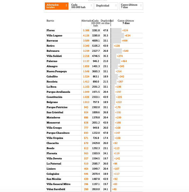Select the Flores neighborhood row

tap(50, 30)
